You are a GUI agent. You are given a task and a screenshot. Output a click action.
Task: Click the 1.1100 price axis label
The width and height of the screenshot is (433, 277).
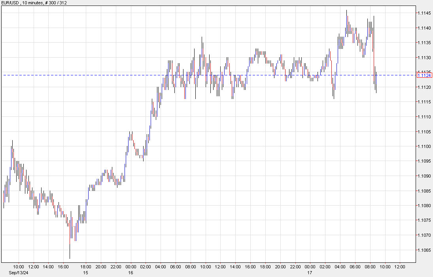[x=424, y=146]
